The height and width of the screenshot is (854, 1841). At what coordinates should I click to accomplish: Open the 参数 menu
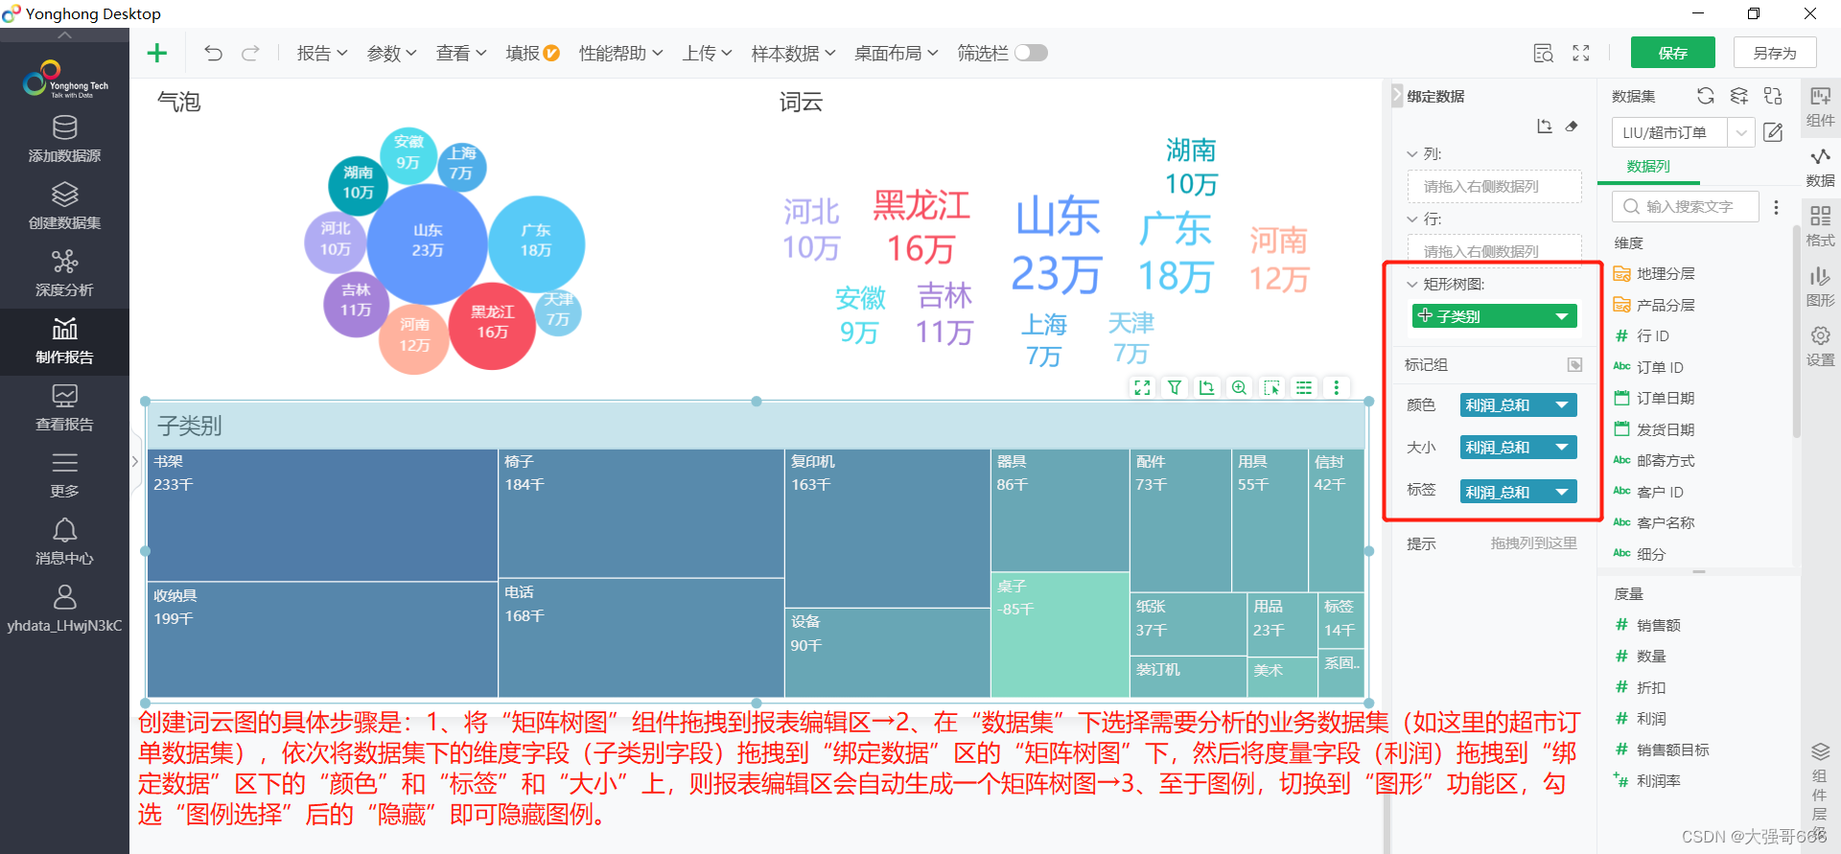(391, 54)
